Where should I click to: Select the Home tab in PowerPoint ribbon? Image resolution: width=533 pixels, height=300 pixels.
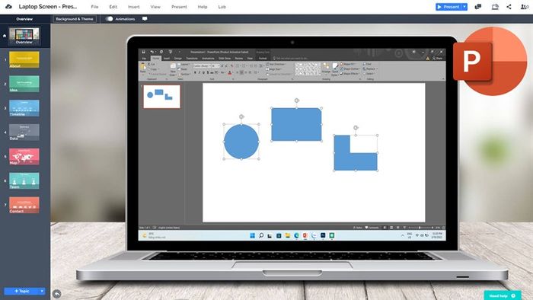pyautogui.click(x=155, y=59)
